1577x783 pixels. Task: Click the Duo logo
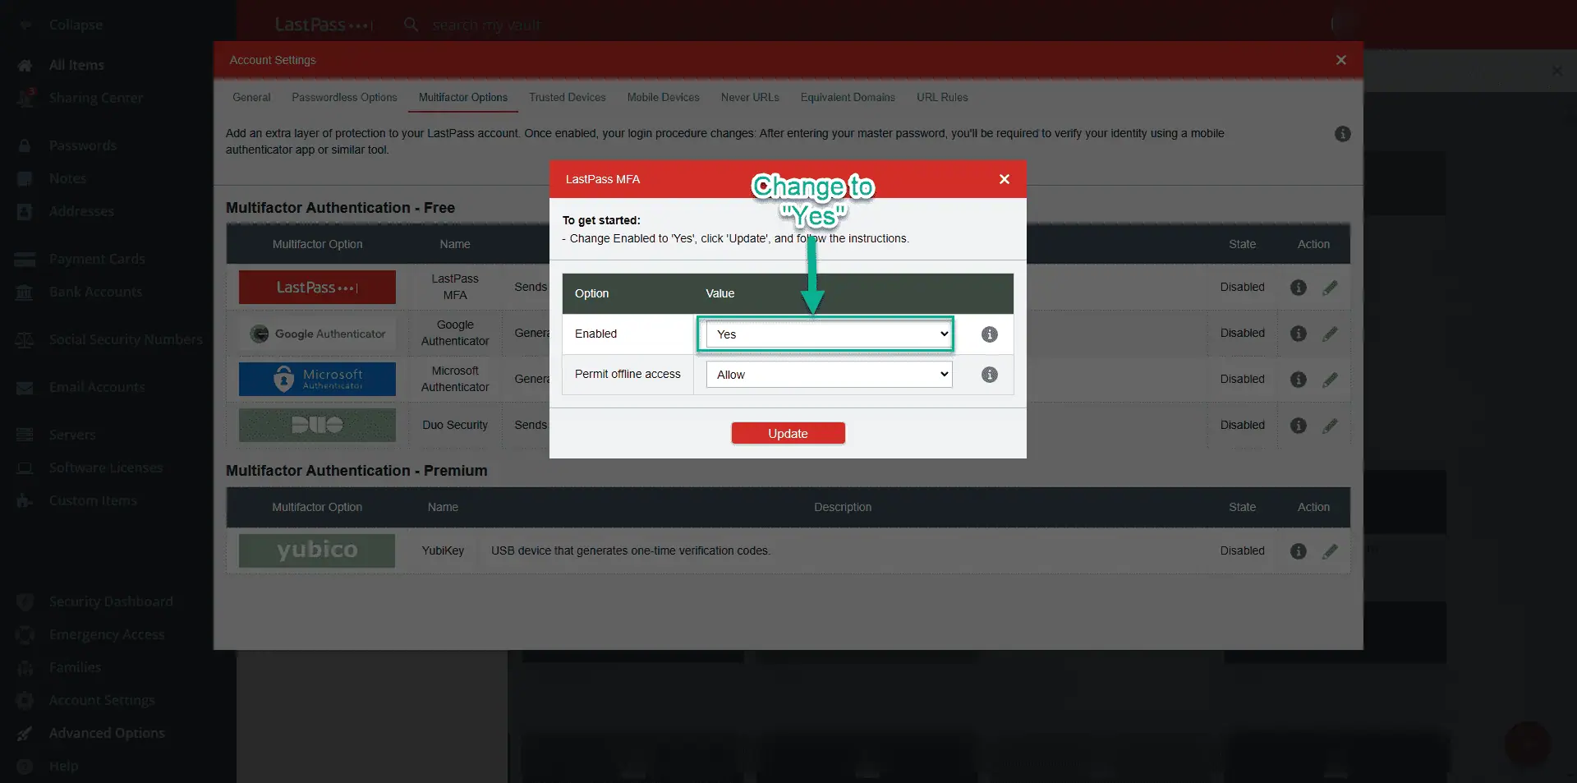tap(317, 426)
